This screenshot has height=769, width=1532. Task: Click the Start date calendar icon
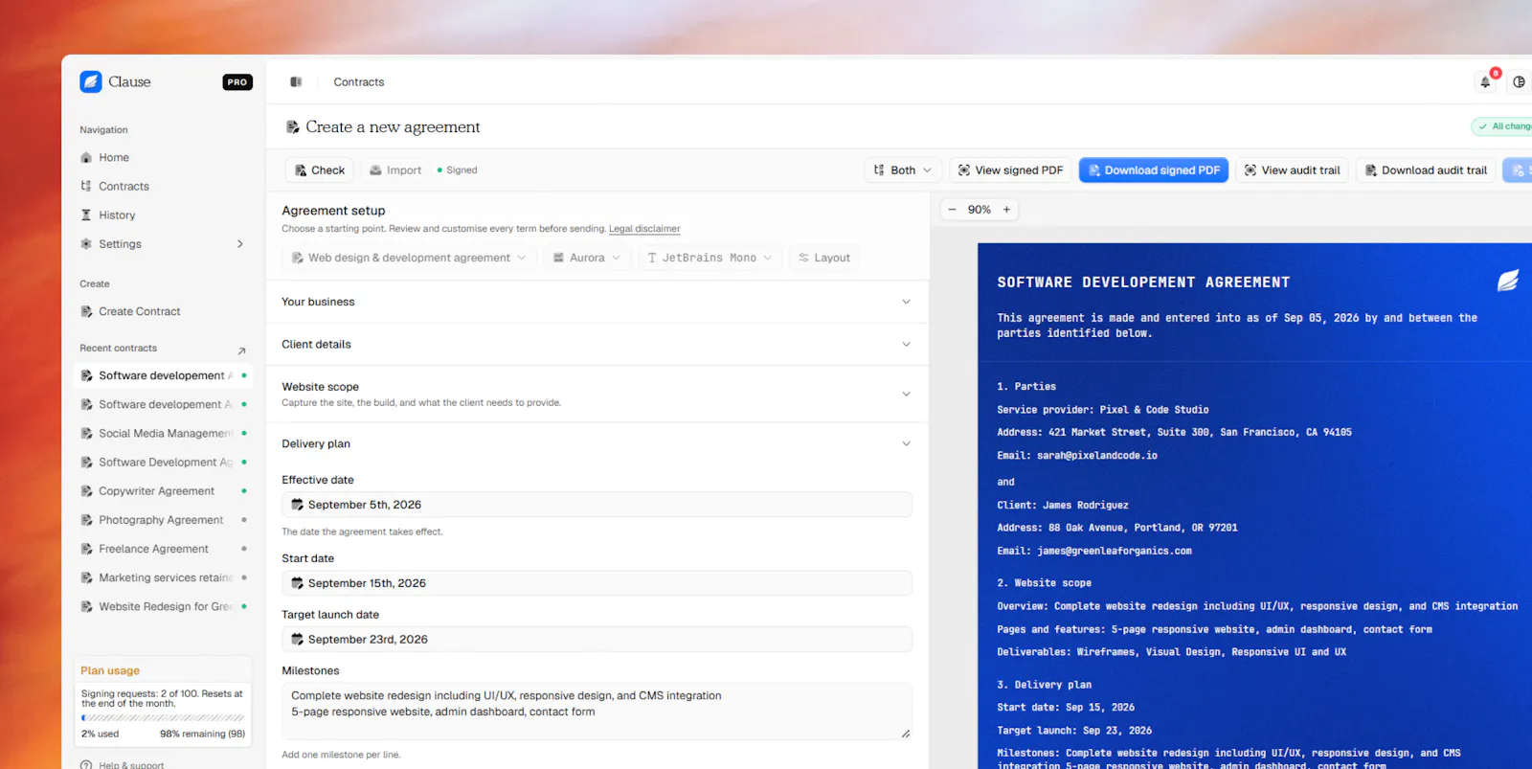click(297, 583)
